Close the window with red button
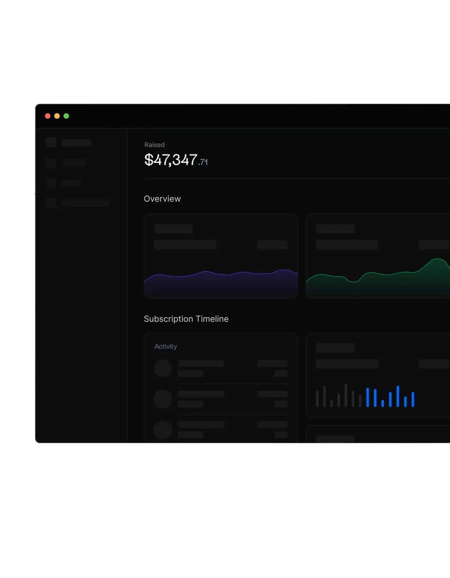Viewport: 450px width, 578px height. [48, 116]
